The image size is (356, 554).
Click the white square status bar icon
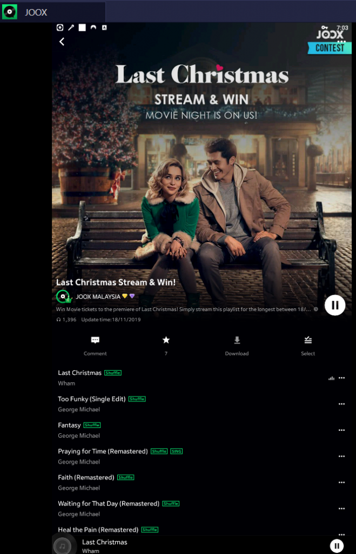(x=82, y=28)
